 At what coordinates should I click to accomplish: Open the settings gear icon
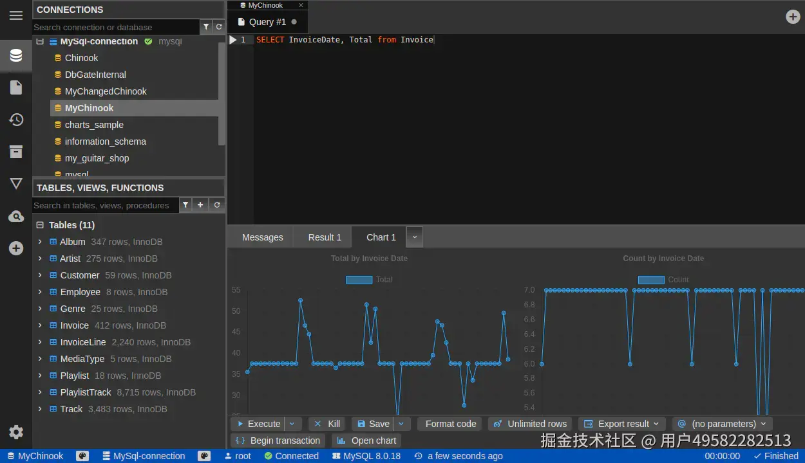coord(16,432)
